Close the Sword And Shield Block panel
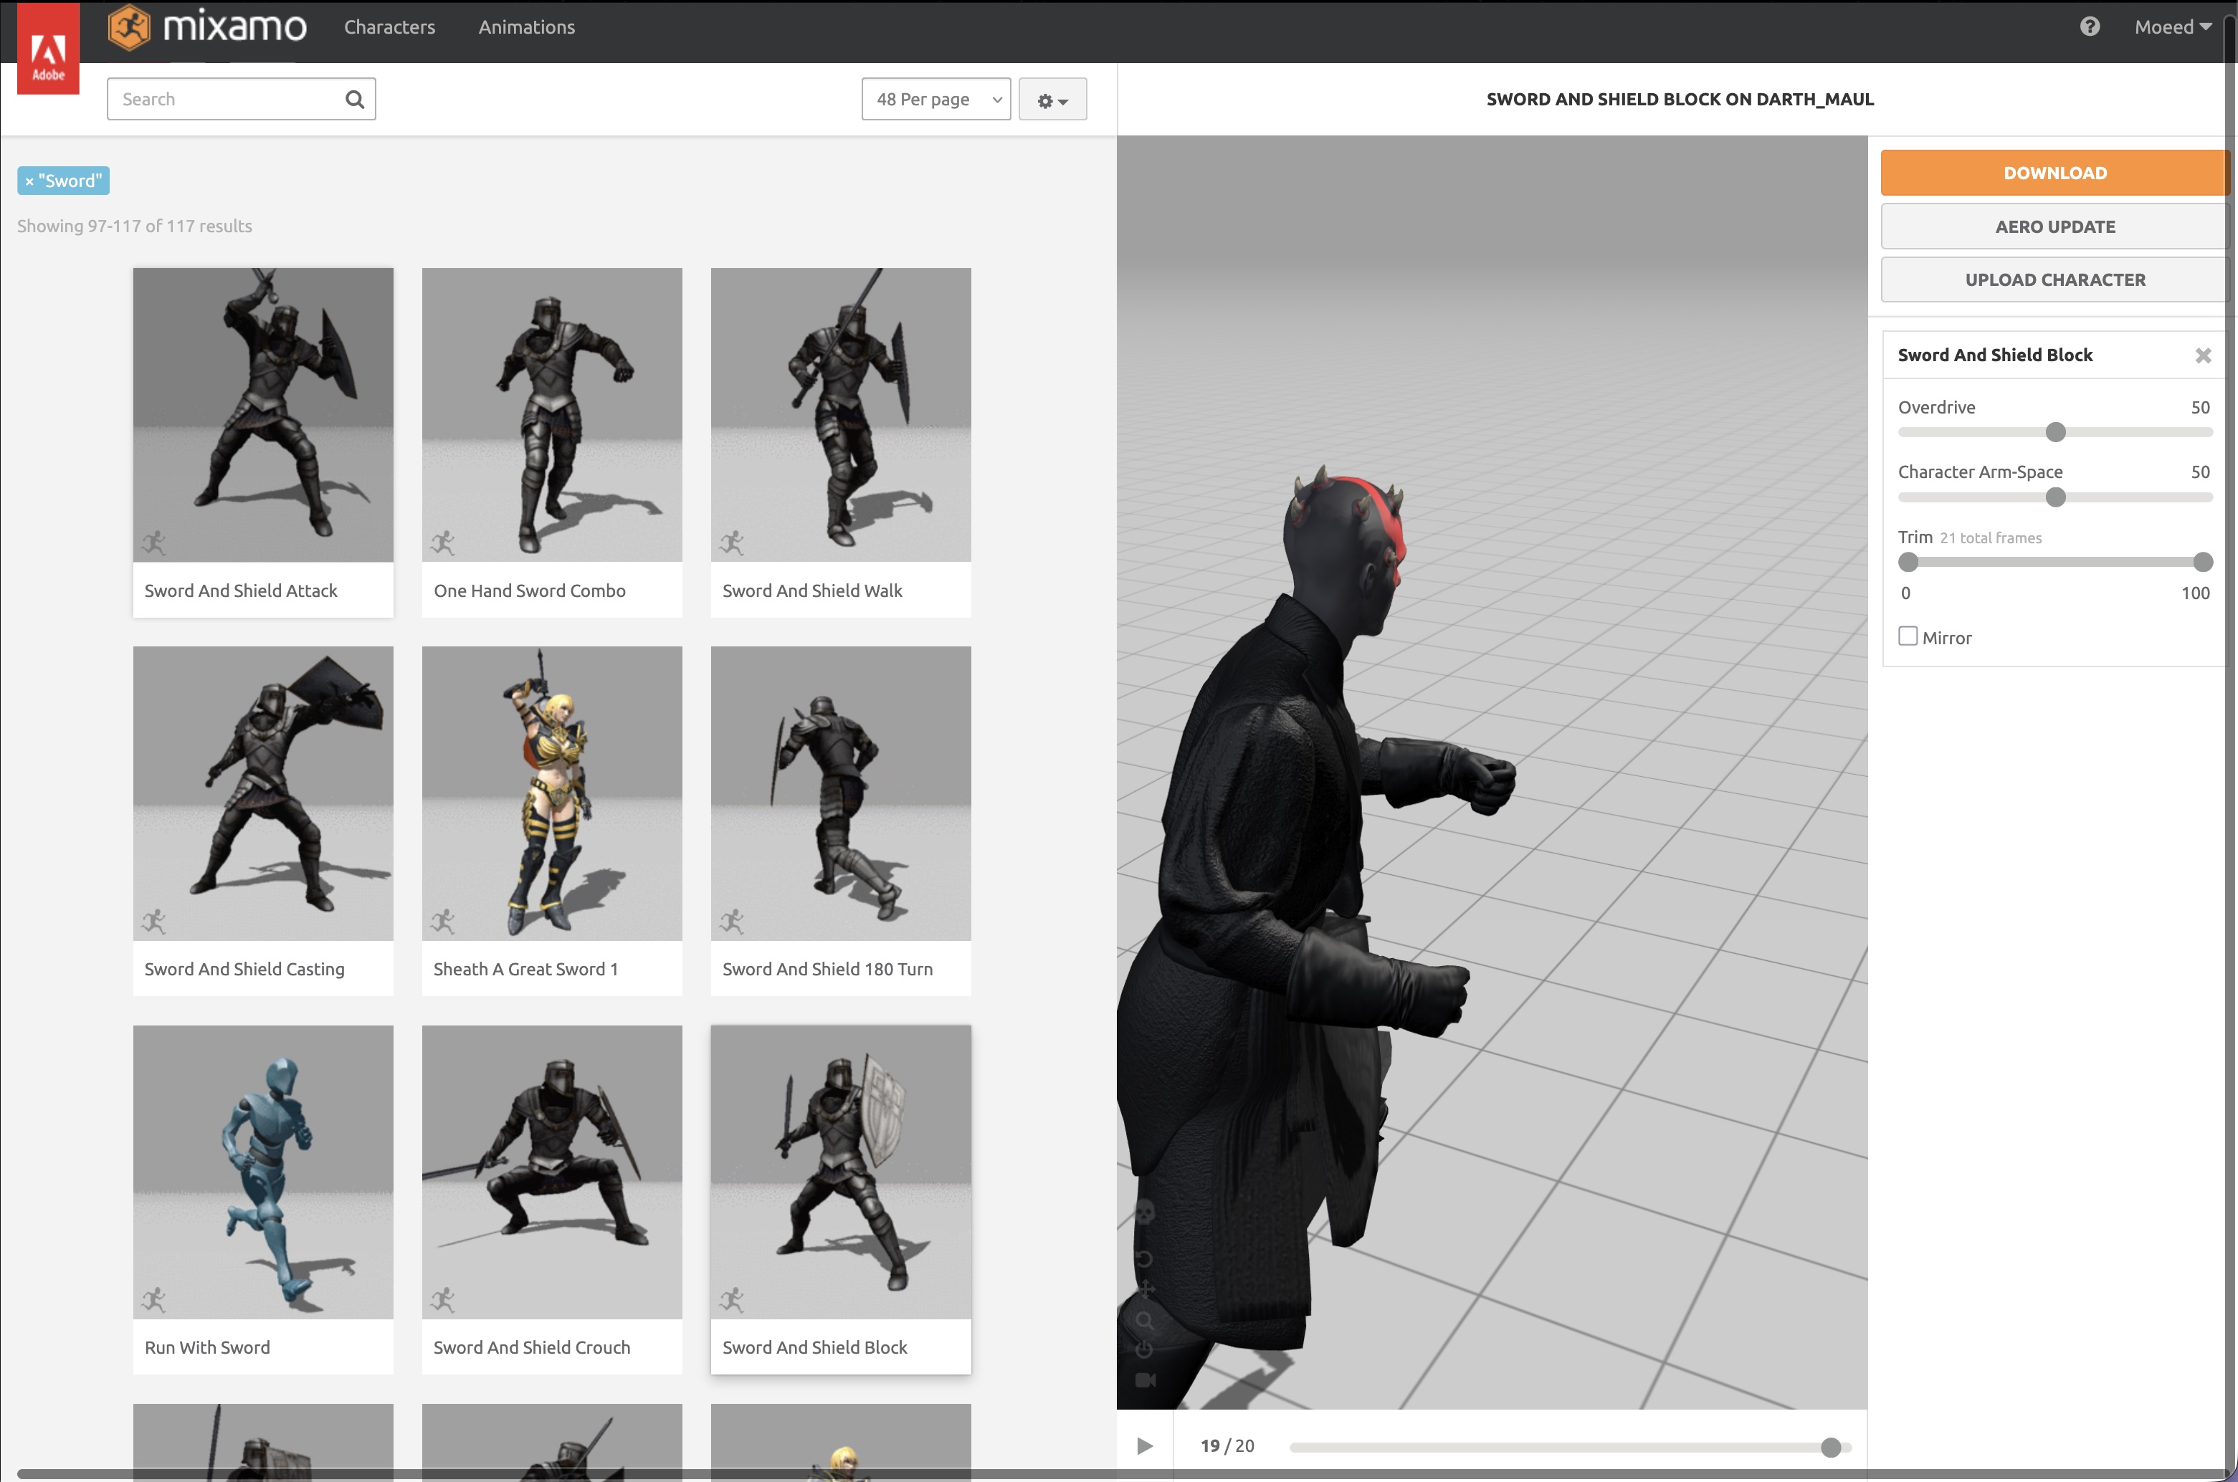 (x=2203, y=355)
